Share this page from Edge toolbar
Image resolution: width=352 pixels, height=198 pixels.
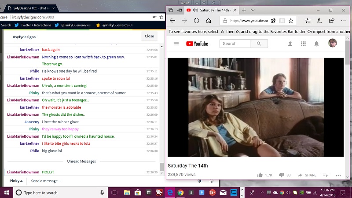[x=332, y=21]
